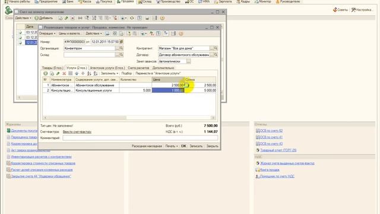
Task: Click the Записать button
Action: coord(196,146)
